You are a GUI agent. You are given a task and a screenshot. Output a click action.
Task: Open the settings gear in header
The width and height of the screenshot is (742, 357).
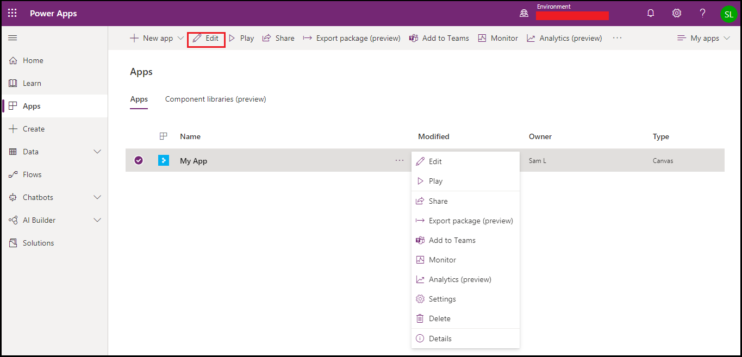677,14
